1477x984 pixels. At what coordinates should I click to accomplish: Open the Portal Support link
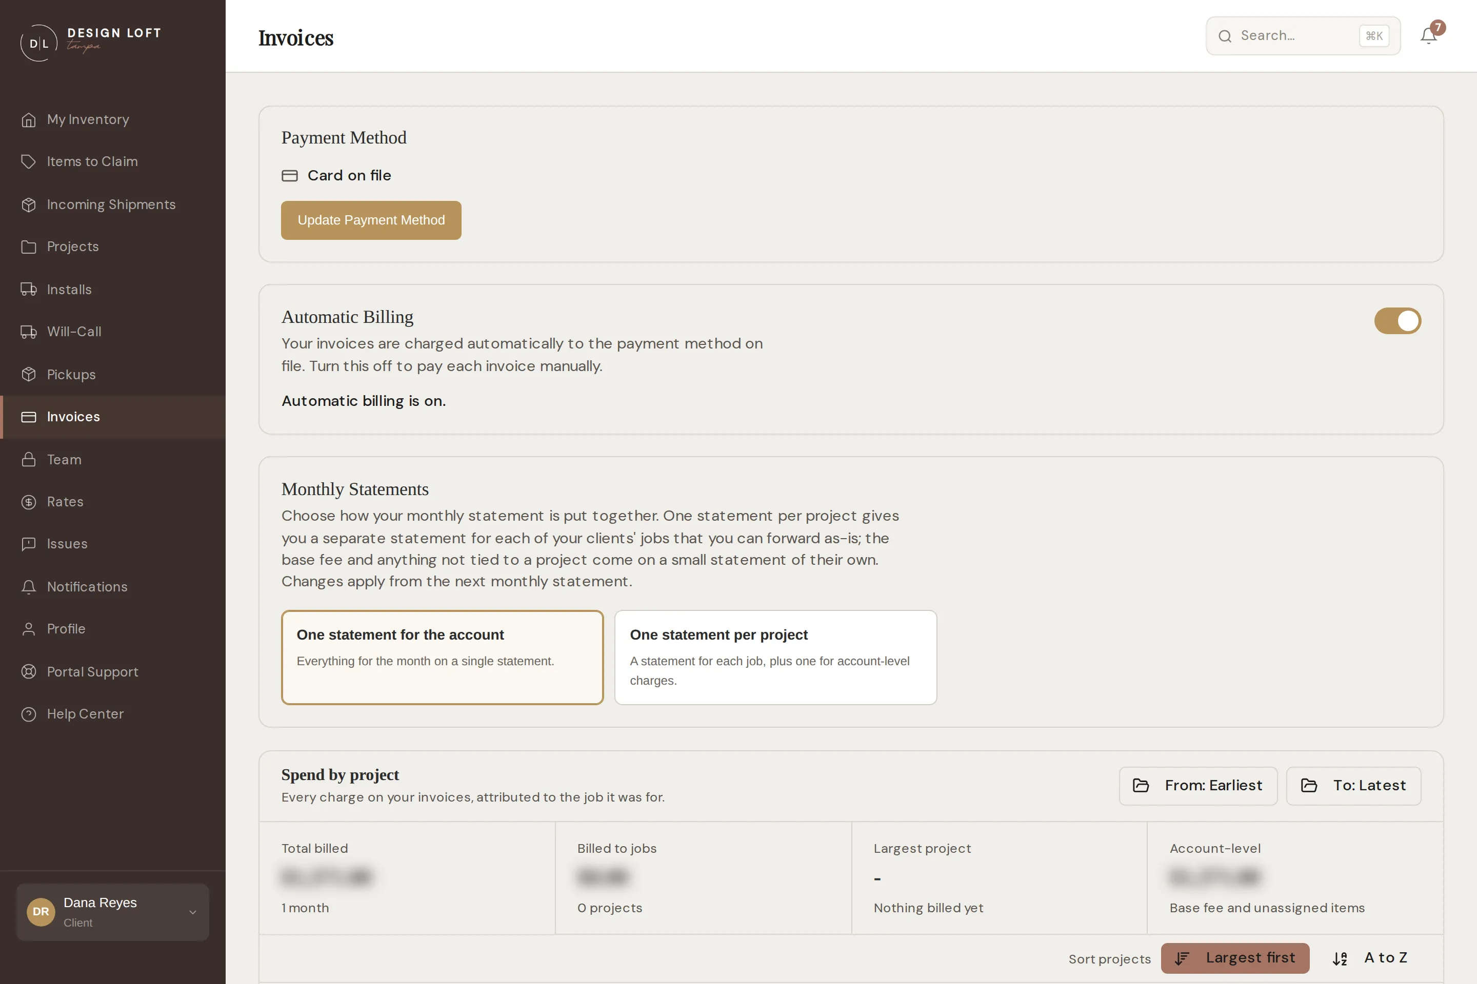point(113,671)
